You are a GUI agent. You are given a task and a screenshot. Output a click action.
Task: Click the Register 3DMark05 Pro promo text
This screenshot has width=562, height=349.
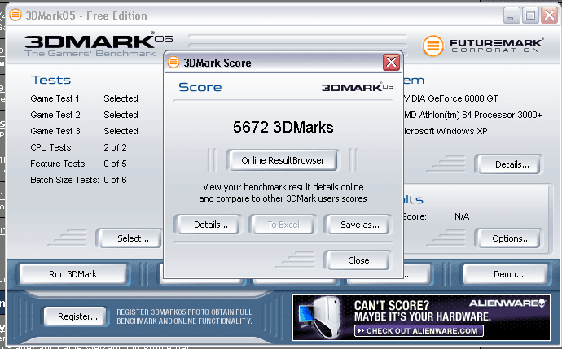pos(184,316)
